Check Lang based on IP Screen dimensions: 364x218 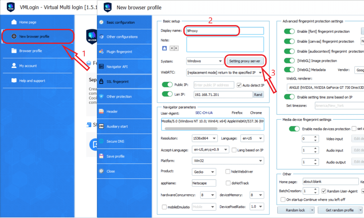pos(234,150)
